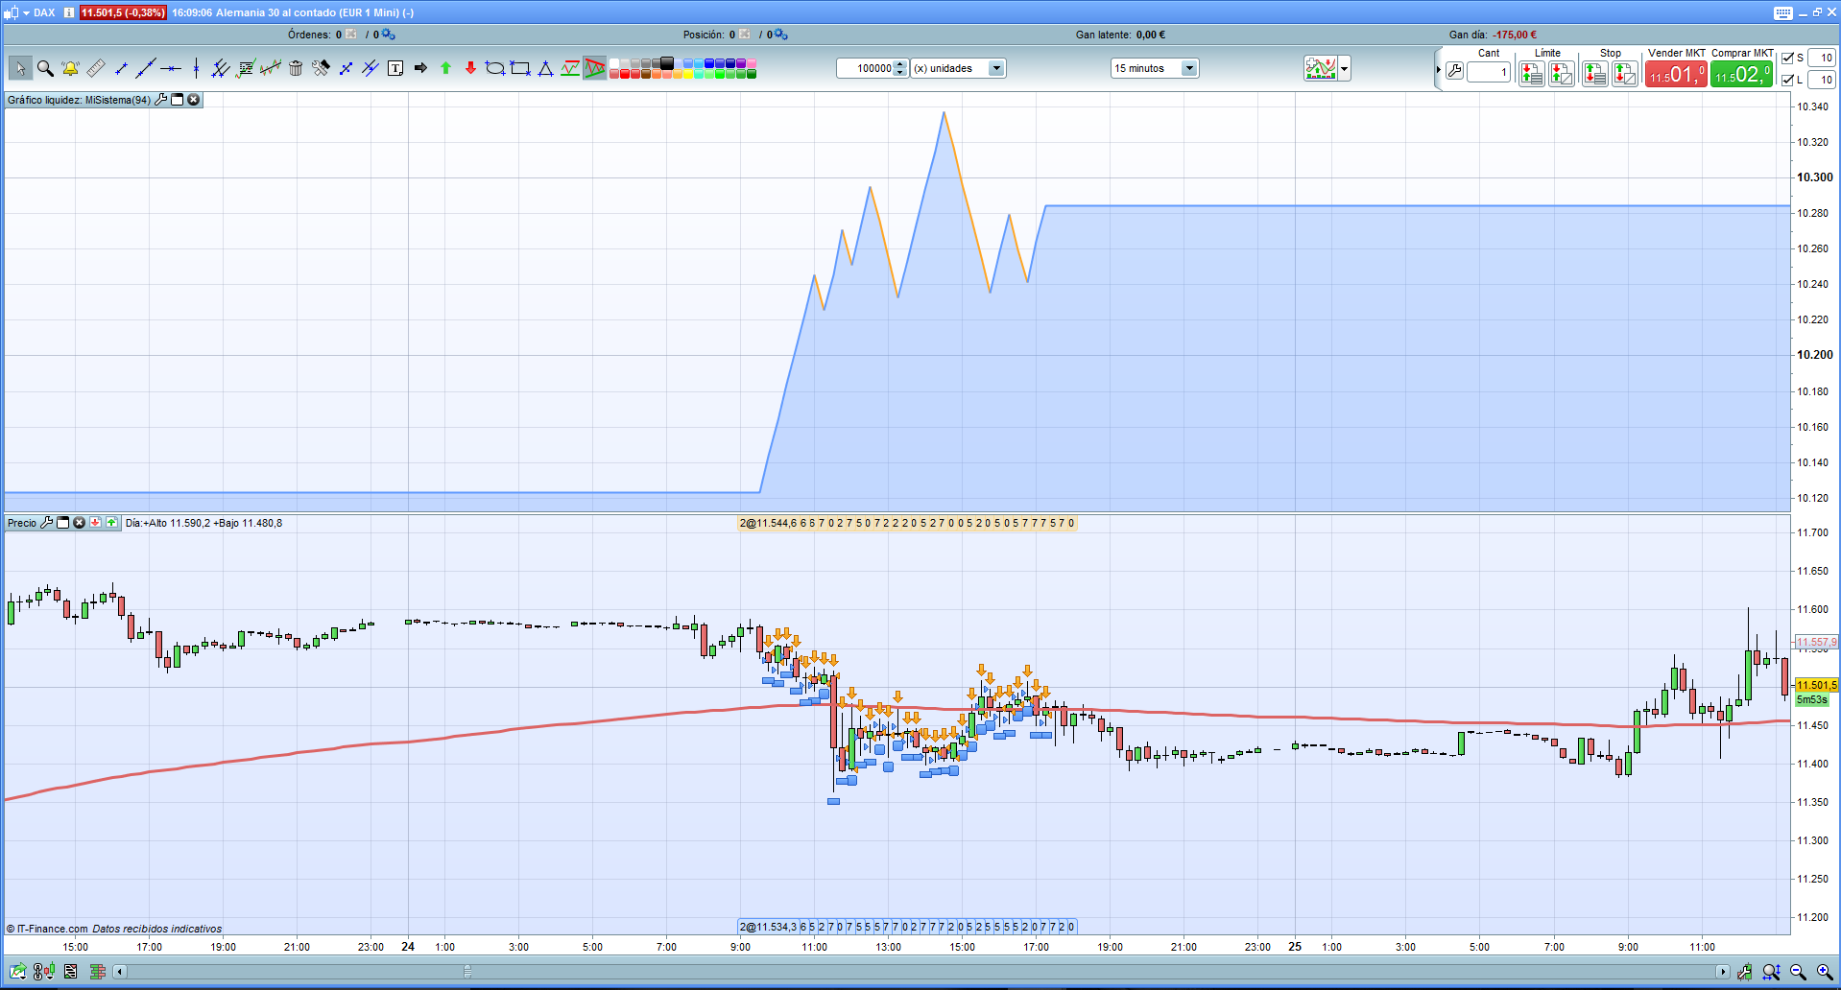This screenshot has height=990, width=1841.
Task: Toggle the L checkbox
Action: tap(1787, 80)
